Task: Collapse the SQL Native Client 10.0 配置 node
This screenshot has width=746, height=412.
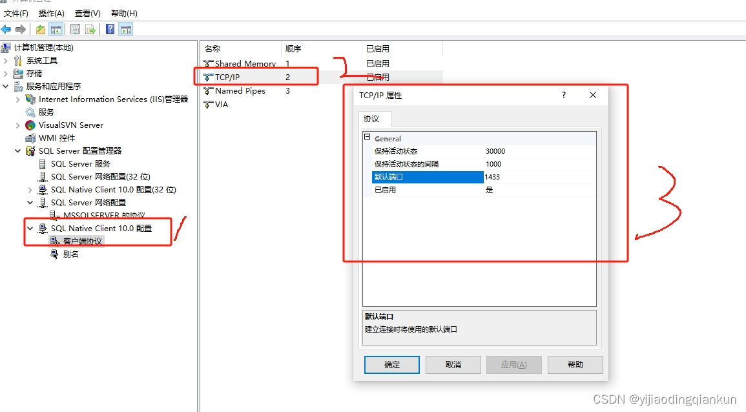Action: pos(30,229)
